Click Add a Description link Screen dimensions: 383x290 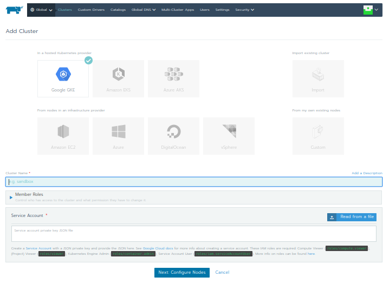(367, 173)
